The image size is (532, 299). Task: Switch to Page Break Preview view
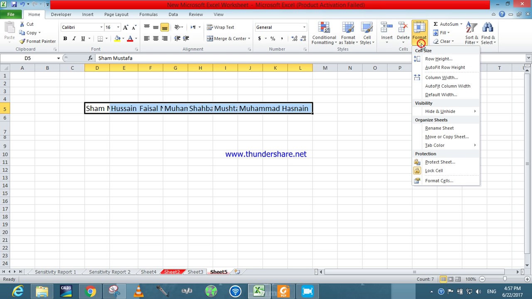(458, 279)
